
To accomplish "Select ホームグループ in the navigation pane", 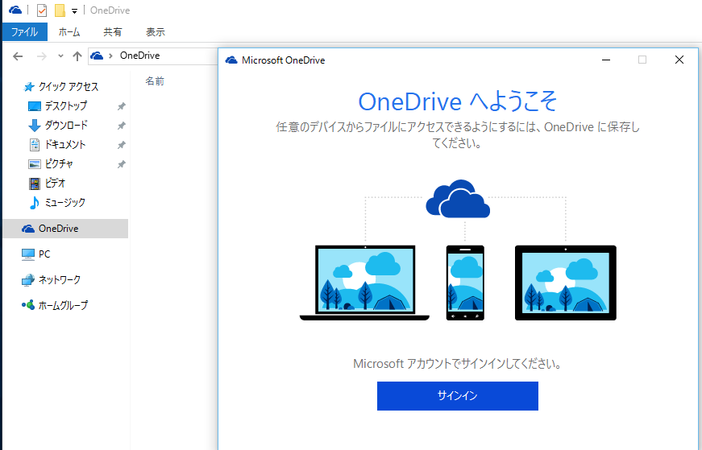I will click(x=63, y=305).
